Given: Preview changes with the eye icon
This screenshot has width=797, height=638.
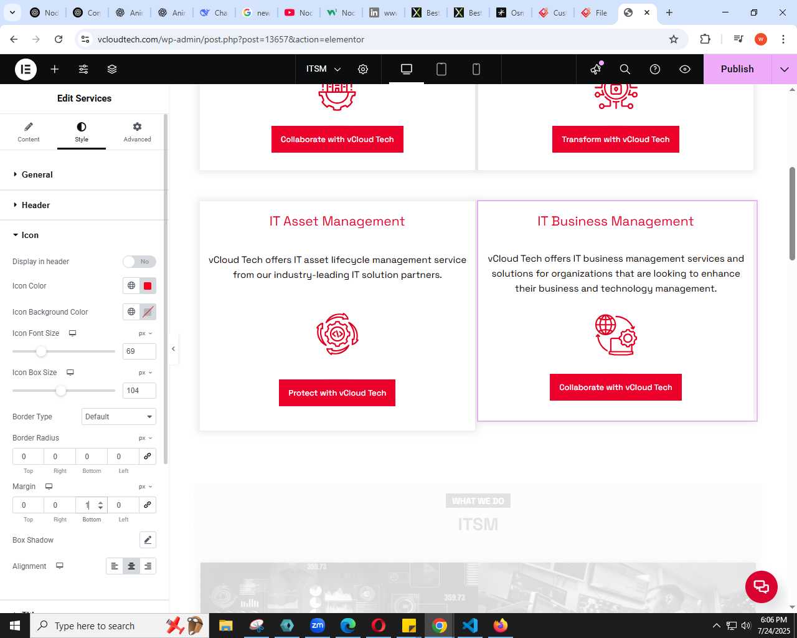Looking at the screenshot, I should click(x=685, y=69).
